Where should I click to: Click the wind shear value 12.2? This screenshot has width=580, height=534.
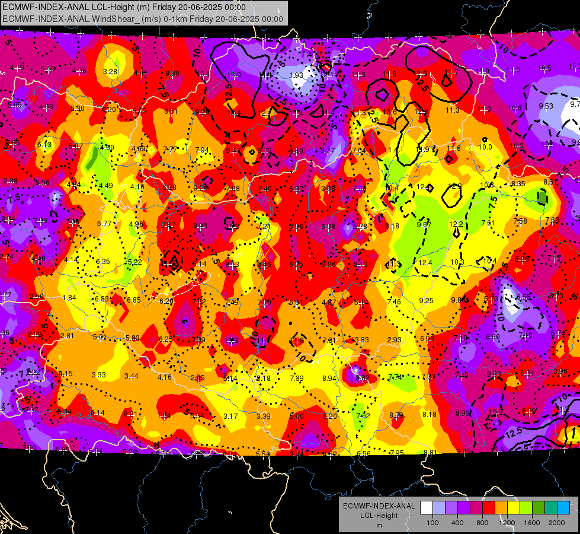click(x=456, y=224)
